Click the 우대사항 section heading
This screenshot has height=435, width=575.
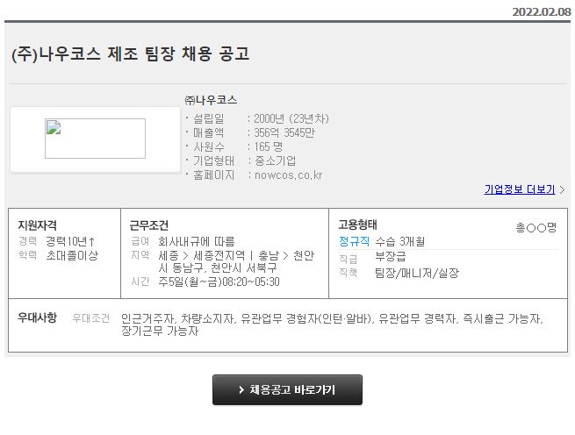(37, 317)
